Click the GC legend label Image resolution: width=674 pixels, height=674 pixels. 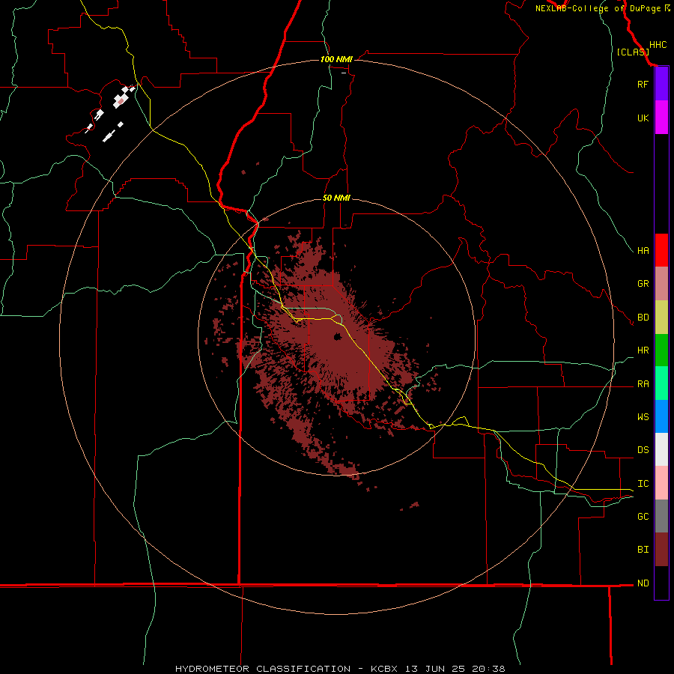pyautogui.click(x=643, y=516)
